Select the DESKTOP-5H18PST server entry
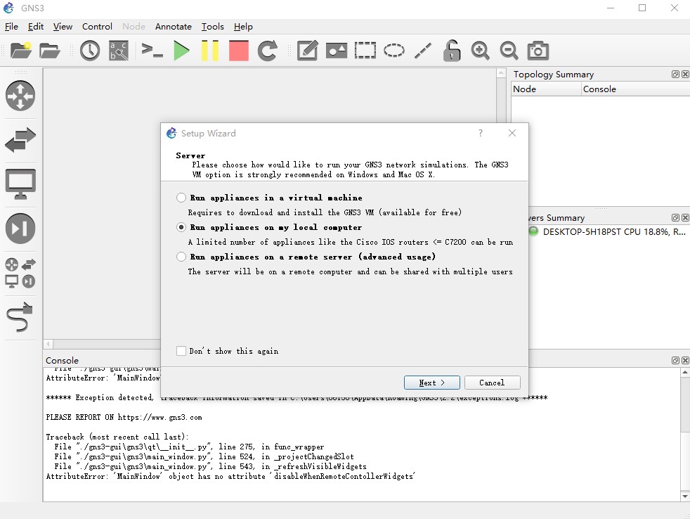Screen dimensions: 690x519 coord(608,232)
